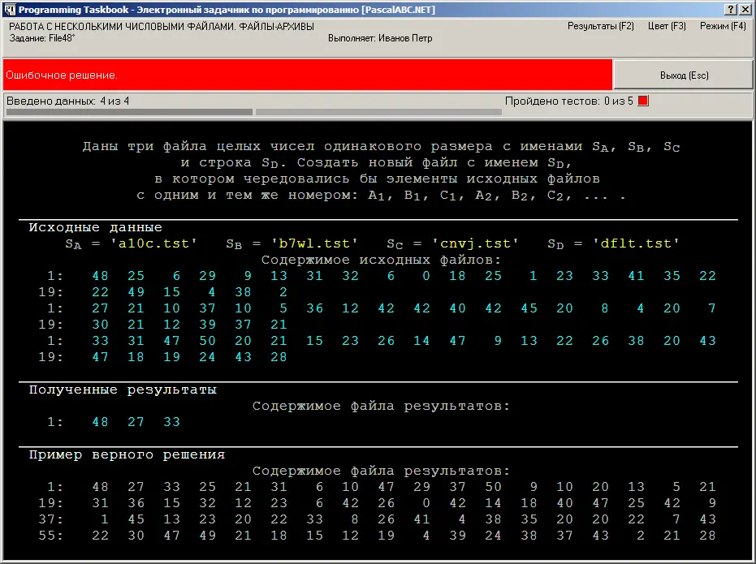Click value 0 in first source file row

(x=426, y=276)
